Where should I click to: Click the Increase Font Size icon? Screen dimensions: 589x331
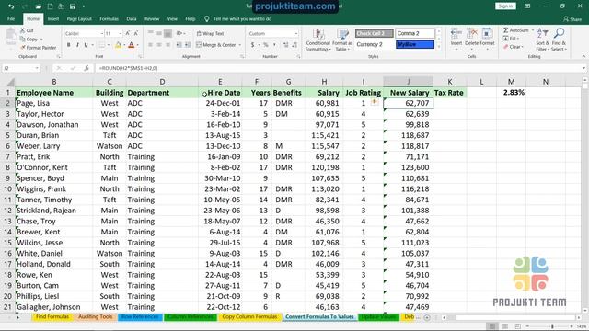128,33
